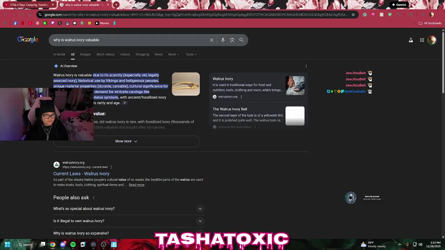This screenshot has width=445, height=250.
Task: Open AI Overview more options menu
Action: click(x=306, y=66)
